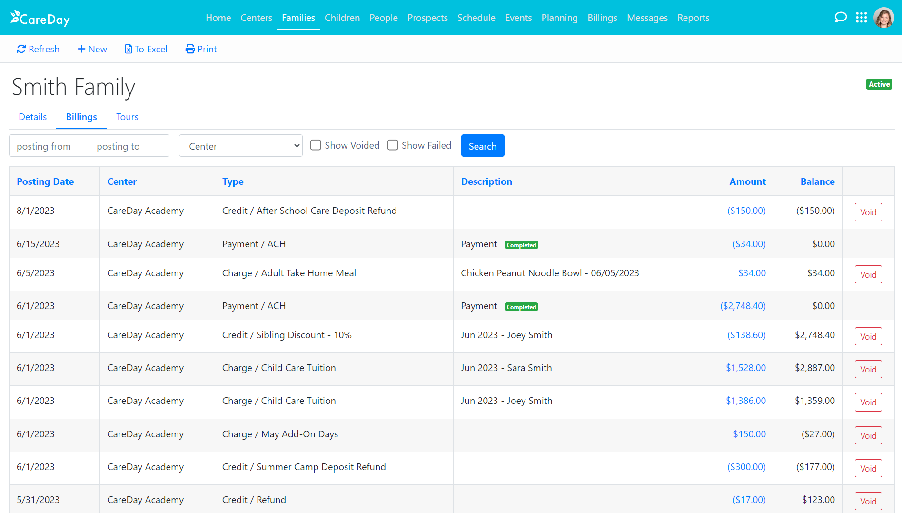
Task: Click the posting from date field
Action: coord(49,145)
